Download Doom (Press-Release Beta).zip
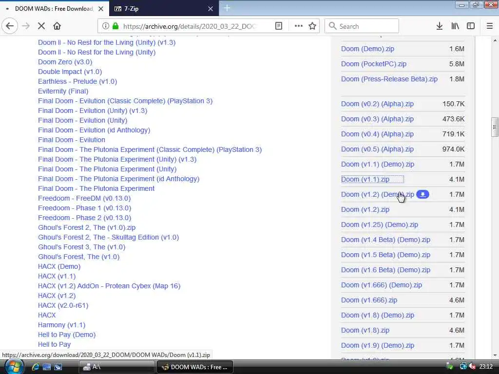Screen dimensions: 499x374 [x=389, y=79]
